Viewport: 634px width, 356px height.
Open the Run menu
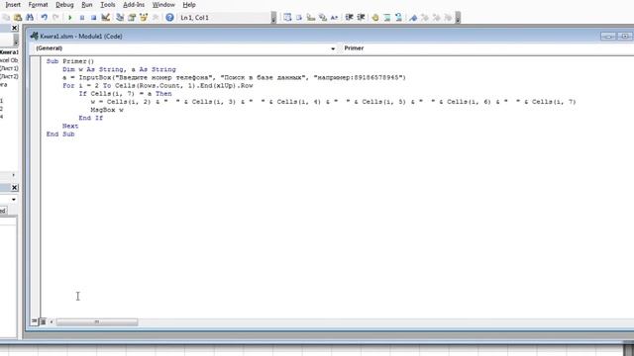(x=87, y=5)
